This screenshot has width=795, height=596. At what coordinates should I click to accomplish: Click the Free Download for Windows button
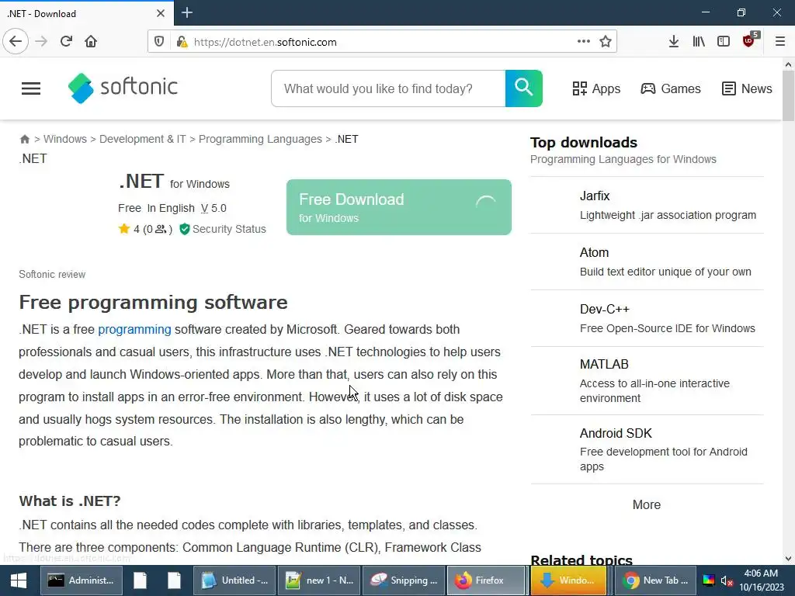(399, 207)
